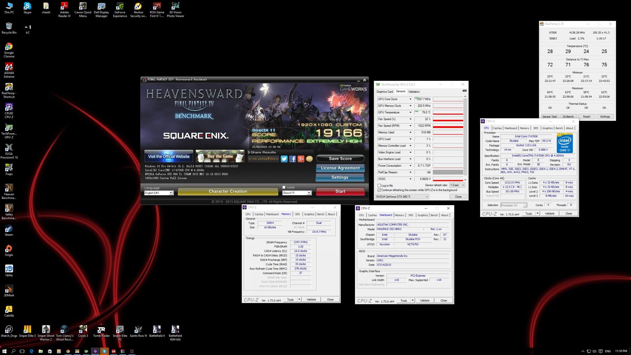
Task: Expand the GPU Temperature sensor dropdown
Action: coord(410,112)
